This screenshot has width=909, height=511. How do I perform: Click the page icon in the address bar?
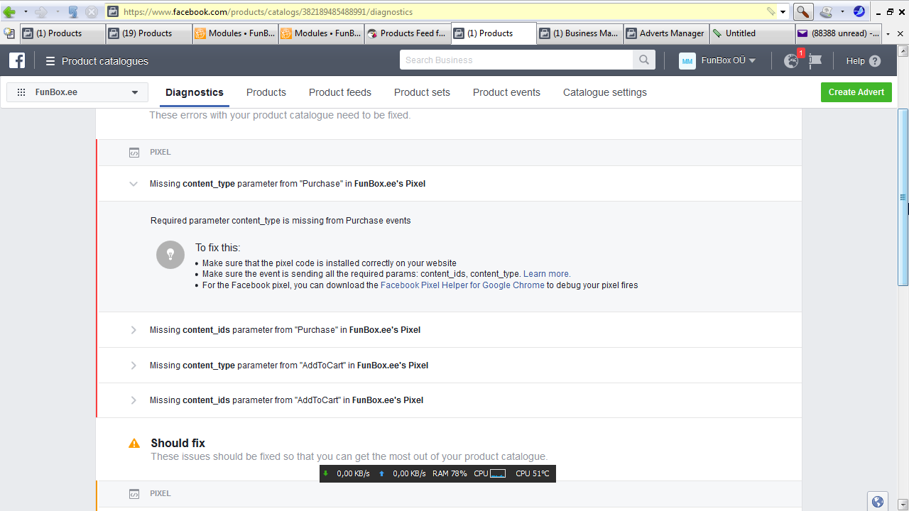coord(113,11)
